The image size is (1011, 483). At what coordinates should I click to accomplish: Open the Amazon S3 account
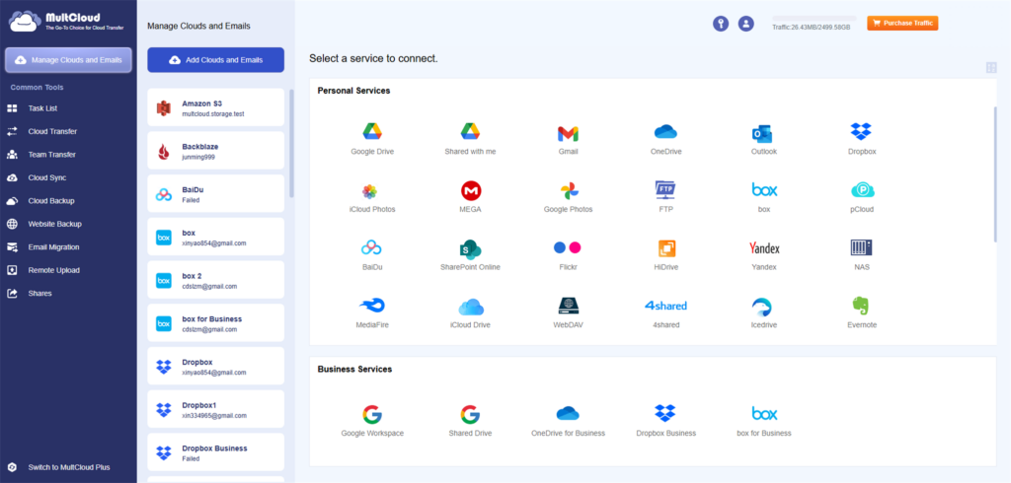[215, 107]
